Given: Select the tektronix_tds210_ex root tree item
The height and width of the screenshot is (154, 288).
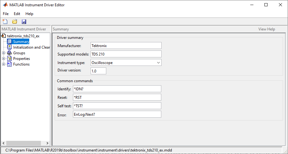Looking at the screenshot, I should (23, 36).
